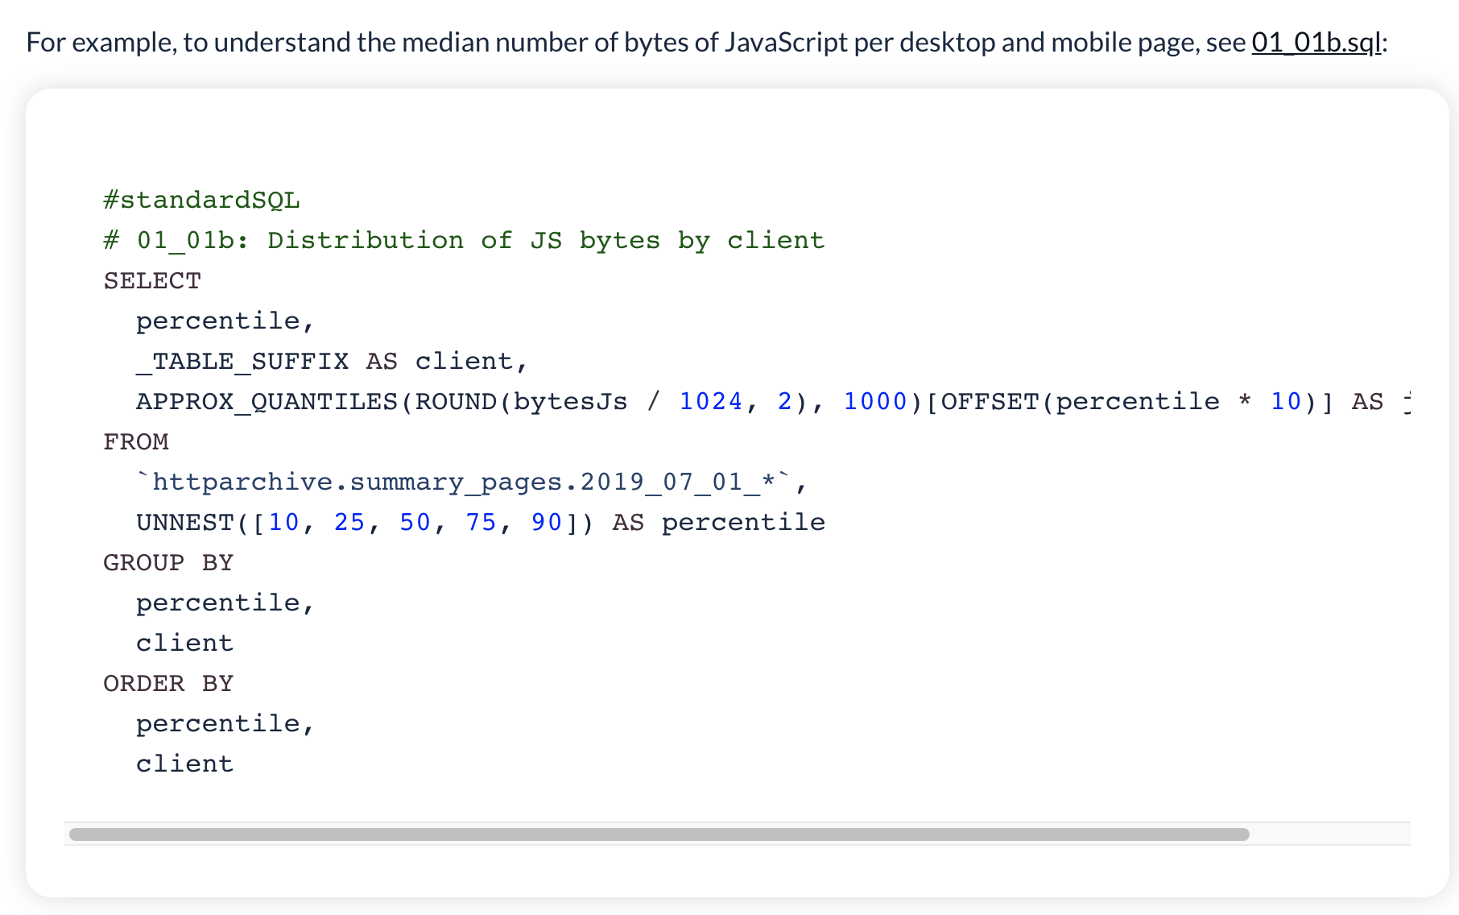Click '_TABLE_SUFFIX AS client,' line
The width and height of the screenshot is (1459, 915).
[332, 361]
